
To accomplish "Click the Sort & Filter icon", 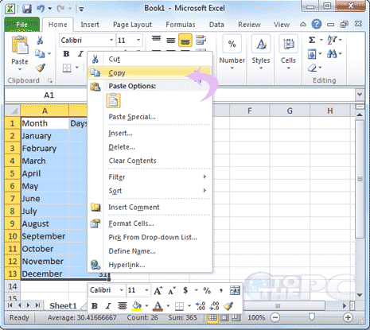I will [332, 40].
